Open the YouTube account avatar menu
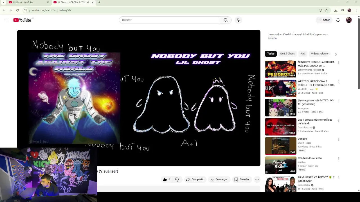 pos(349,20)
